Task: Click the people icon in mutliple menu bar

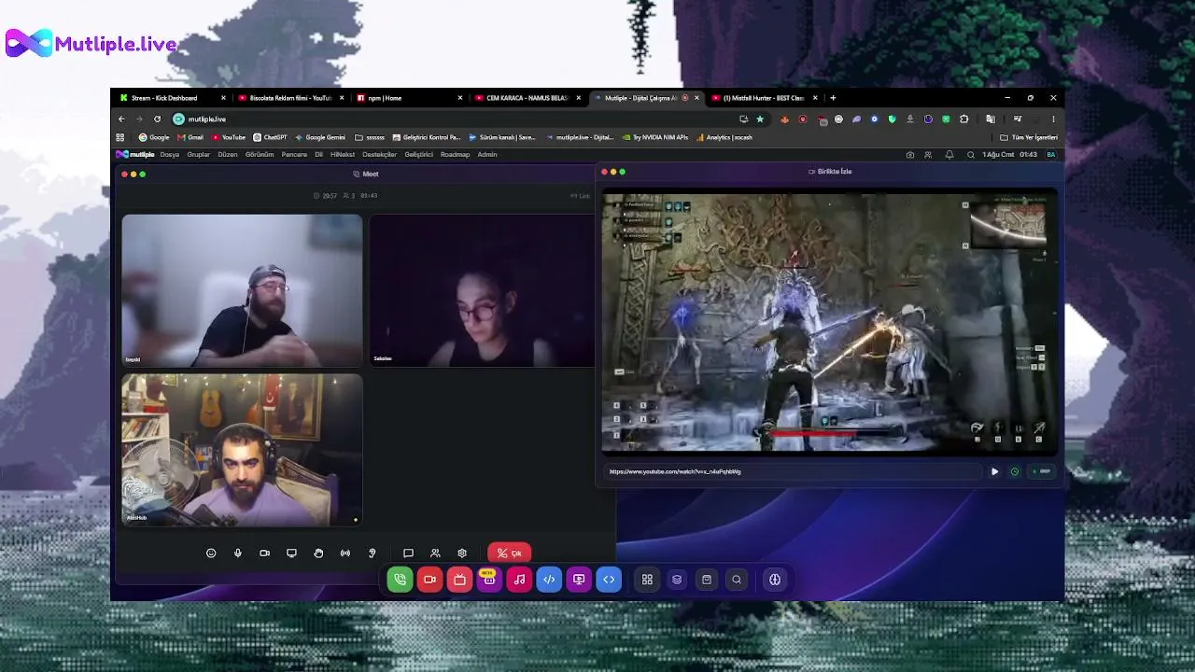Action: 930,155
